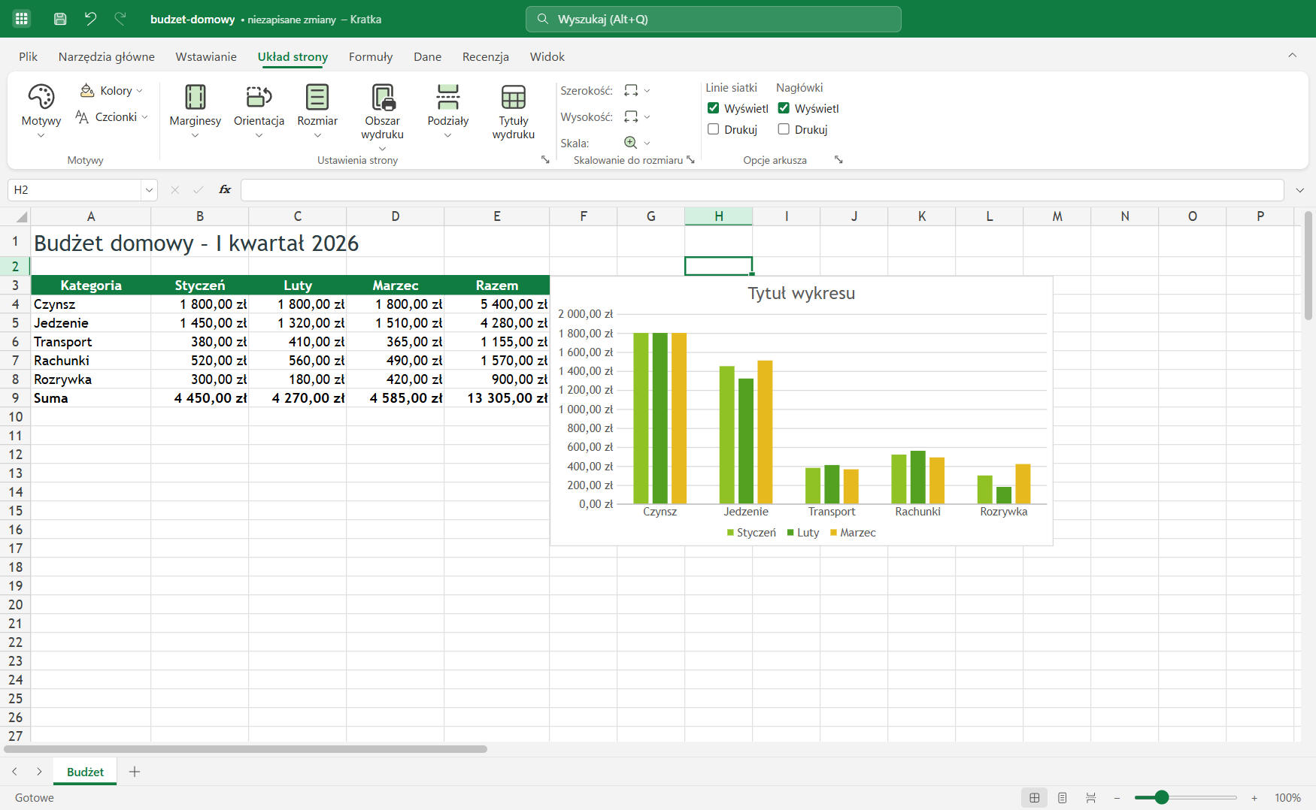Viewport: 1316px width, 810px height.
Task: Open Ustawienia strony dialog launcher
Action: click(545, 159)
